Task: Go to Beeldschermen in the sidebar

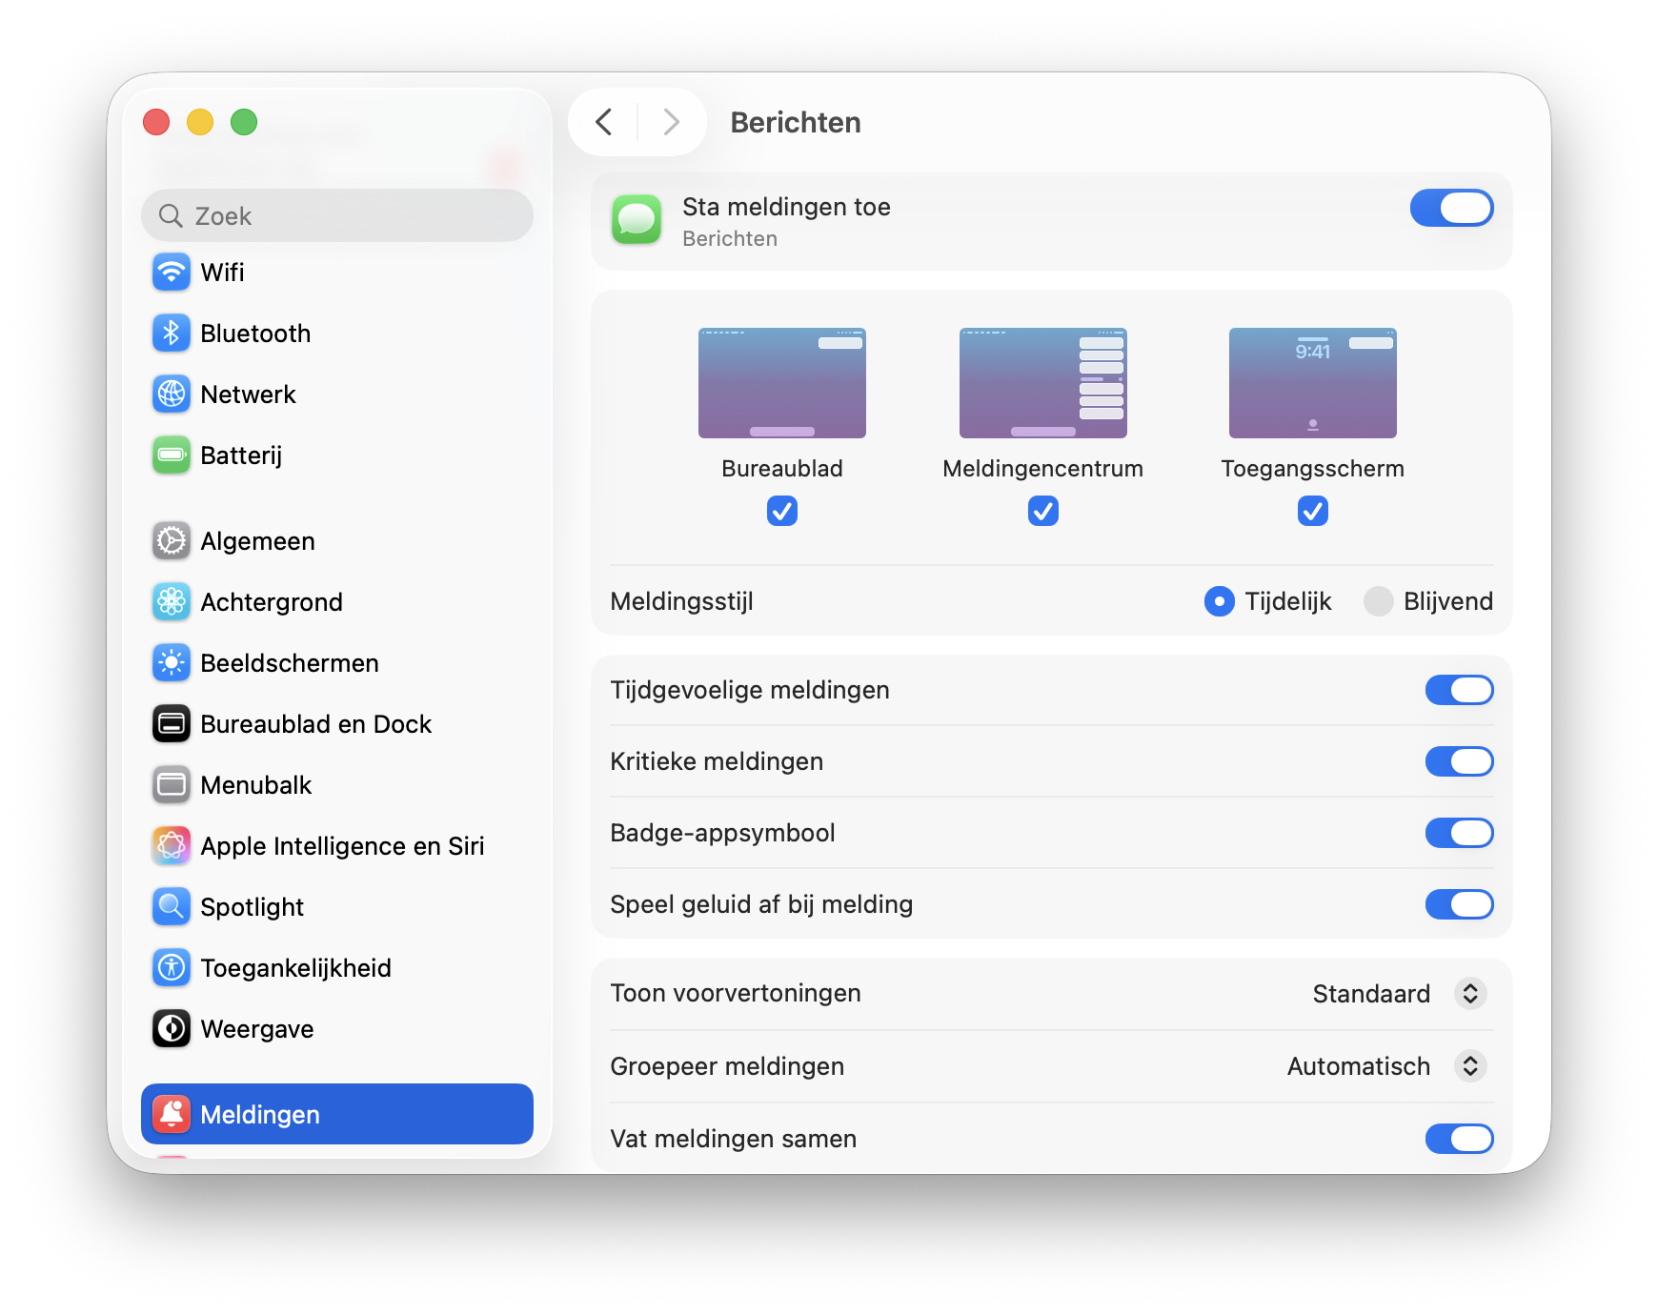Action: point(290,663)
